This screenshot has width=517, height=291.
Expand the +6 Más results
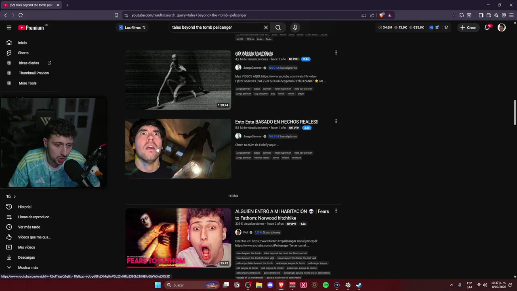click(x=233, y=196)
